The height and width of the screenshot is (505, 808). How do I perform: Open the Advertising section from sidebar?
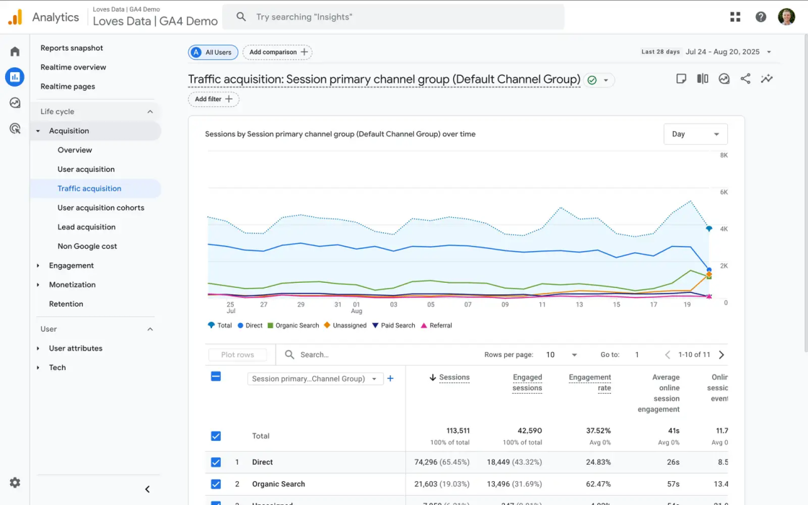(14, 128)
